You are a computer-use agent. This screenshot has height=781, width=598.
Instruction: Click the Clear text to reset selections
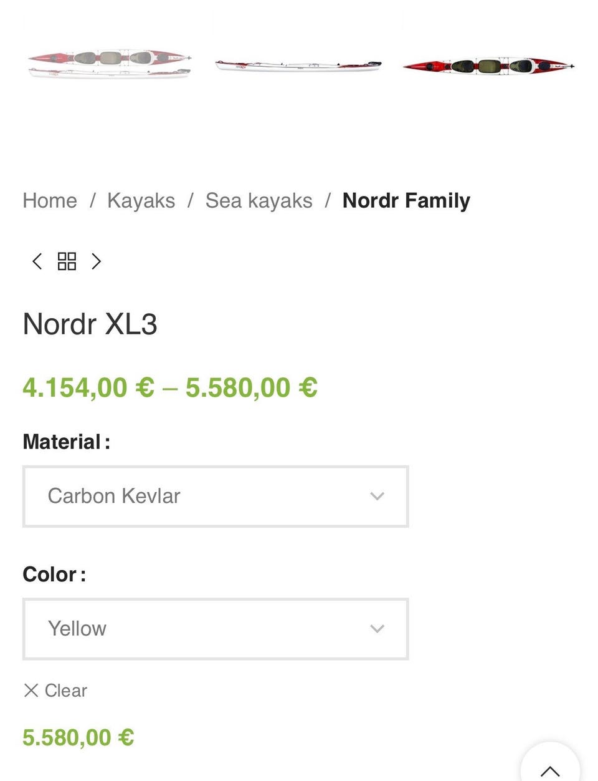pos(65,691)
